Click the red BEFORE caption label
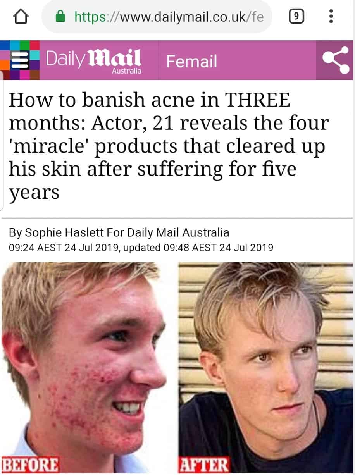 (x=30, y=465)
